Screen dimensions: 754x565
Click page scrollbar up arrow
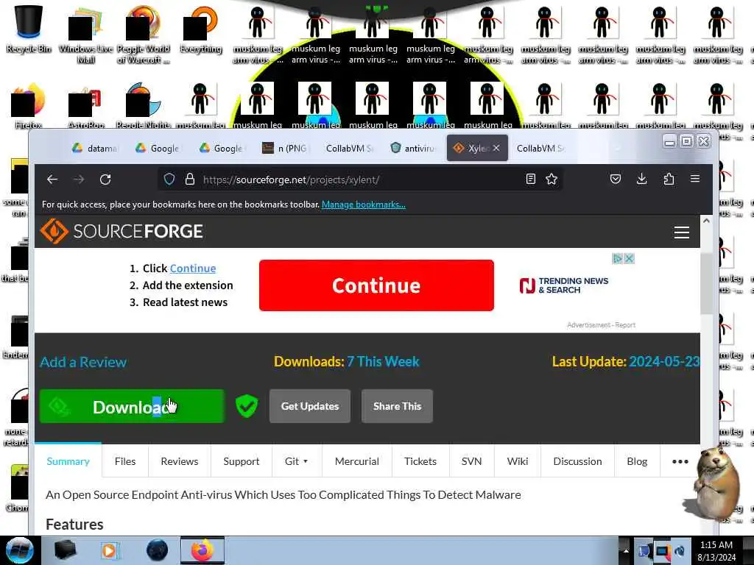click(x=706, y=221)
